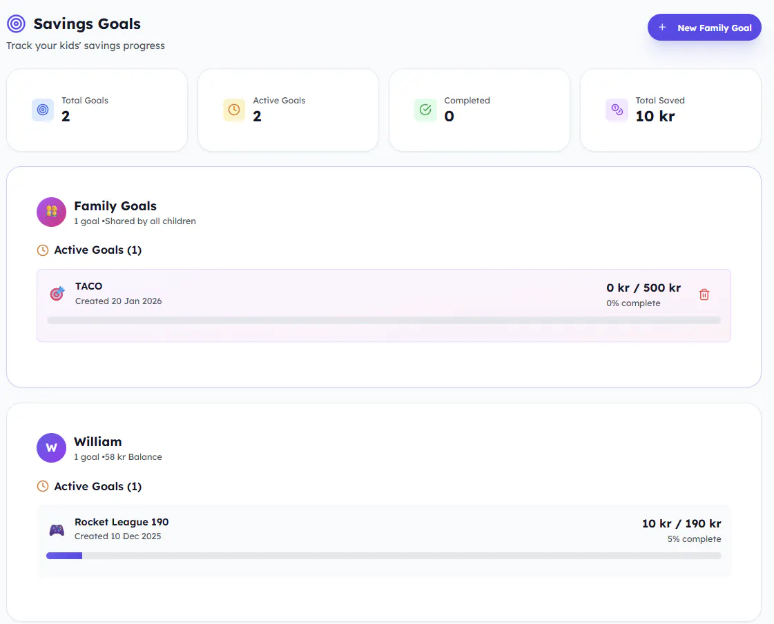
Task: Click the game controller icon for Rocket League
Action: (x=57, y=530)
